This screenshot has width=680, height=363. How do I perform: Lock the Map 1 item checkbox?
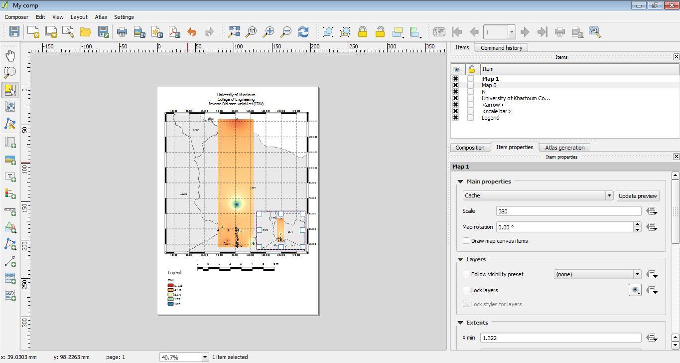pos(471,79)
